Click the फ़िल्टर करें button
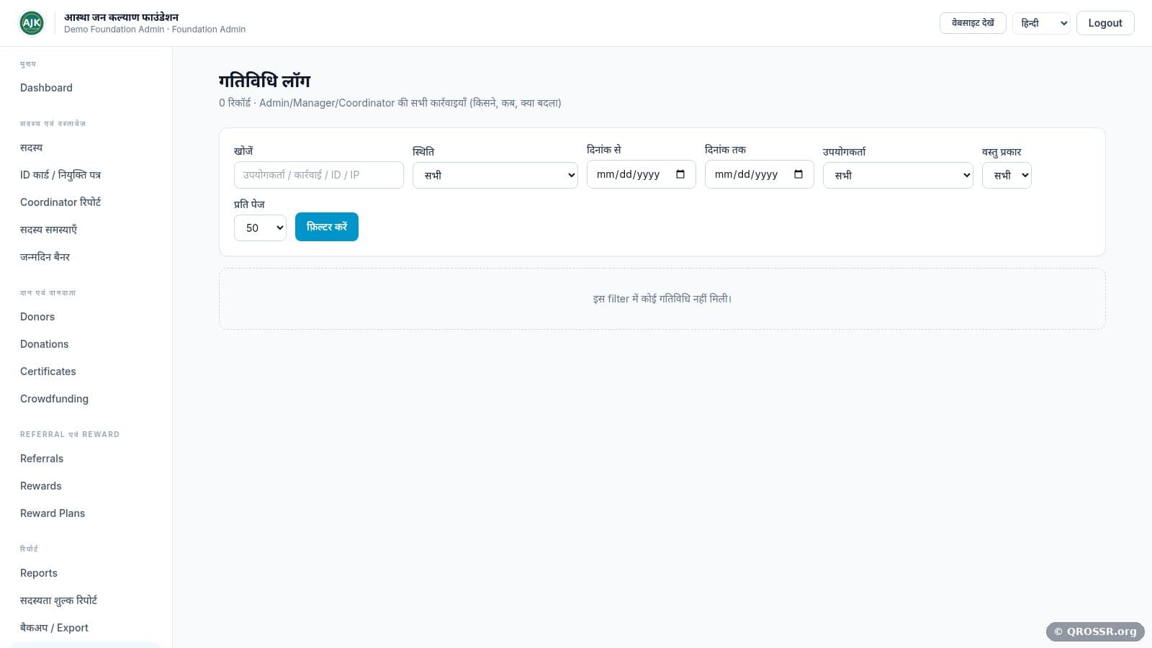The height and width of the screenshot is (648, 1152). tap(327, 227)
